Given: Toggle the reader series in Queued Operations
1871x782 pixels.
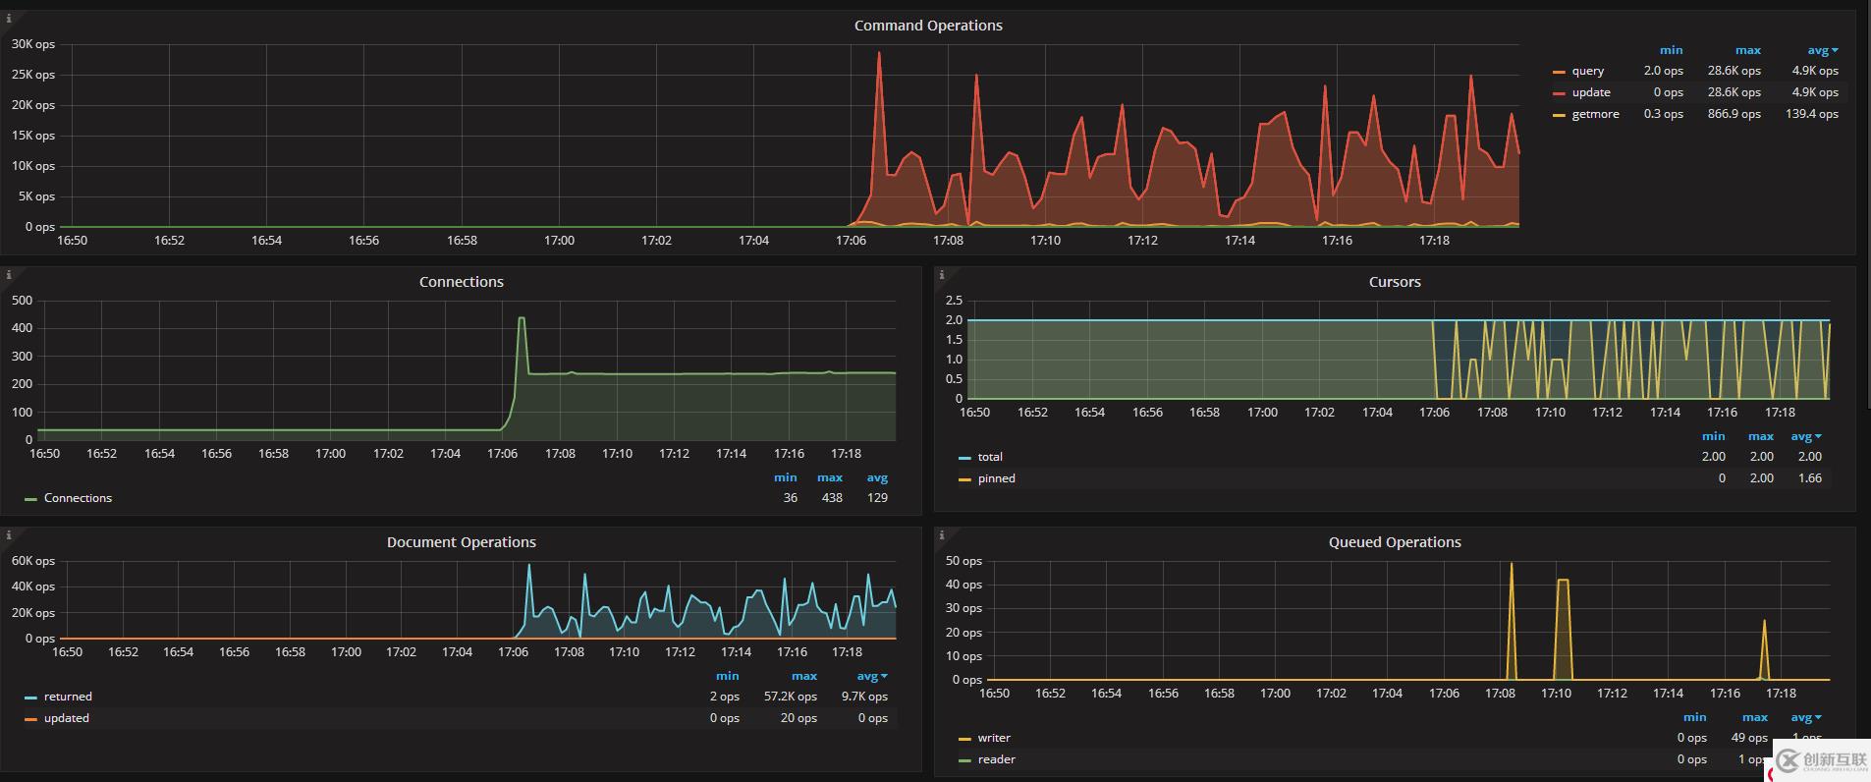Looking at the screenshot, I should [996, 759].
